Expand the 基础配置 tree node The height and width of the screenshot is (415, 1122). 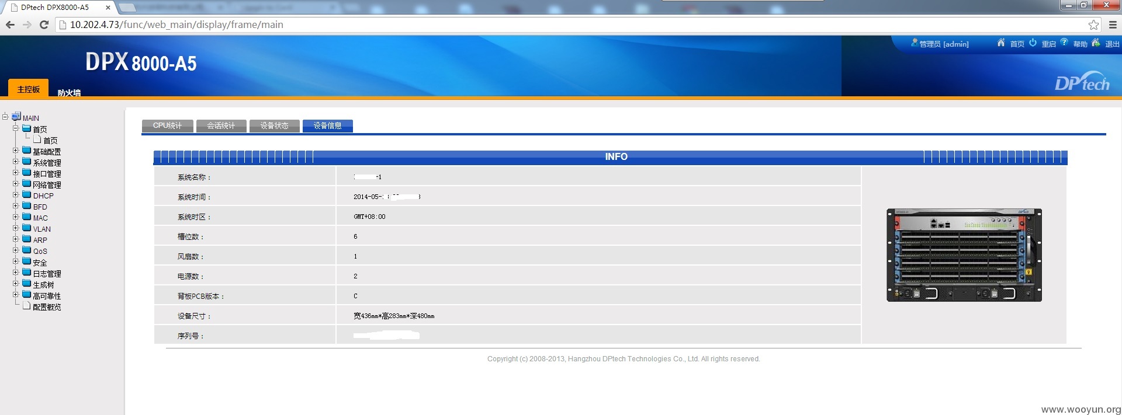click(16, 151)
